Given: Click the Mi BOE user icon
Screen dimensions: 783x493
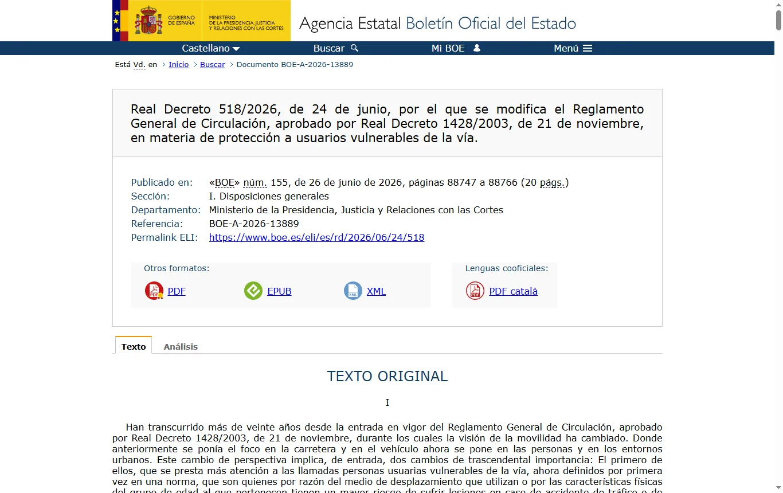Looking at the screenshot, I should click(x=476, y=48).
